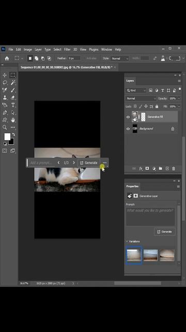186x332 pixels.
Task: Toggle adjustment layer filter
Action: (x=157, y=90)
